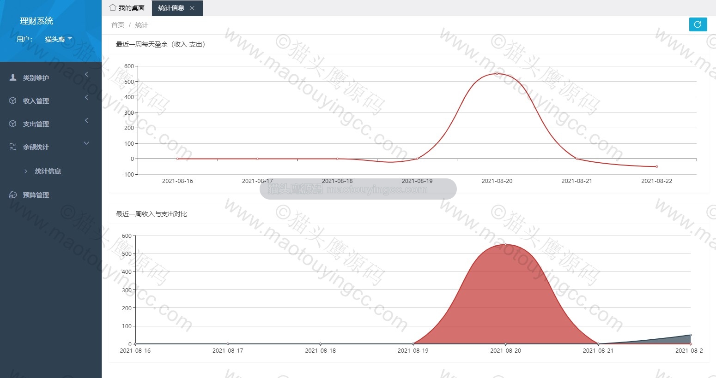The width and height of the screenshot is (716, 378).
Task: Click the 支出管理 cube icon
Action: coord(13,124)
